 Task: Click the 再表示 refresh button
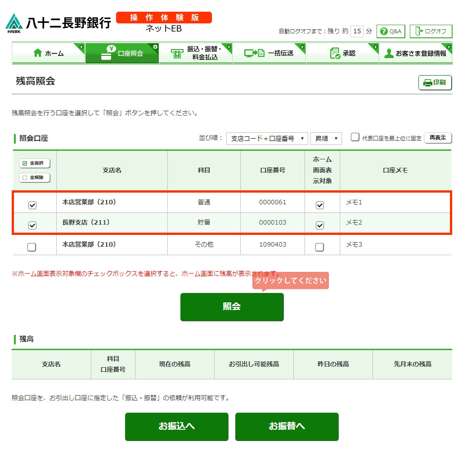tap(437, 138)
